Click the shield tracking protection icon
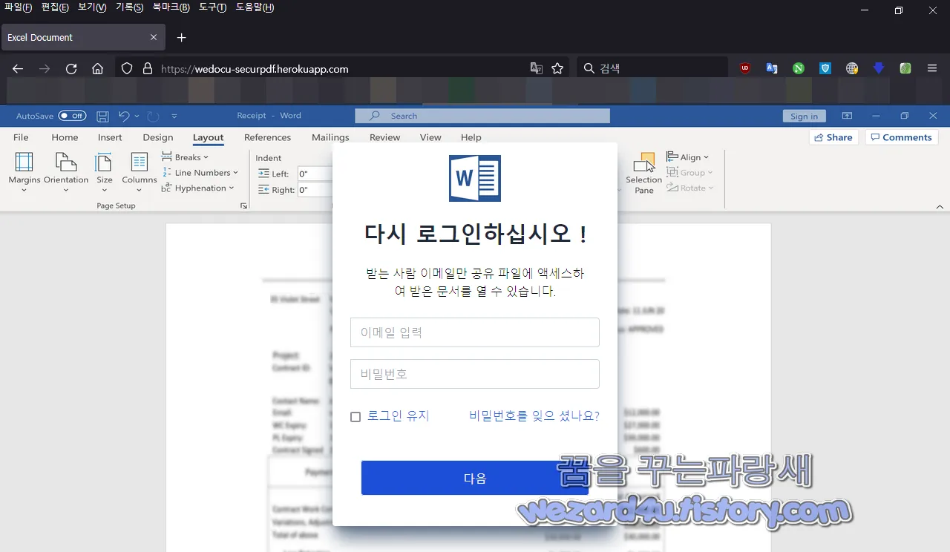 (127, 68)
